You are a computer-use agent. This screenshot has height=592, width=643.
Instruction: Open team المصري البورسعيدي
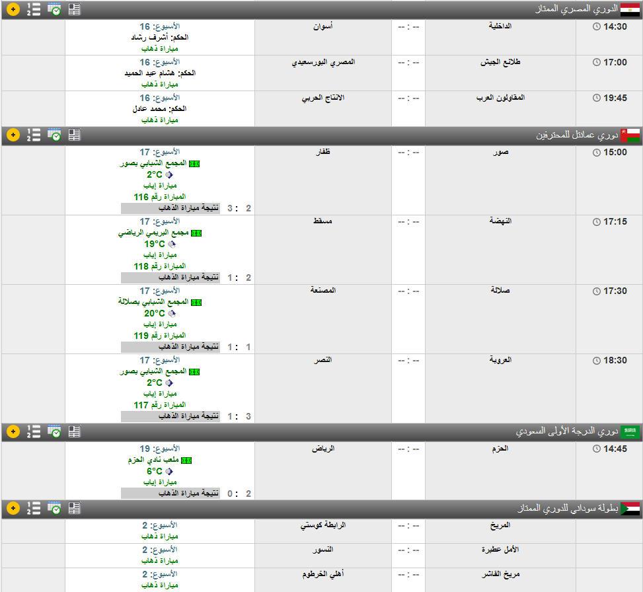pos(323,62)
